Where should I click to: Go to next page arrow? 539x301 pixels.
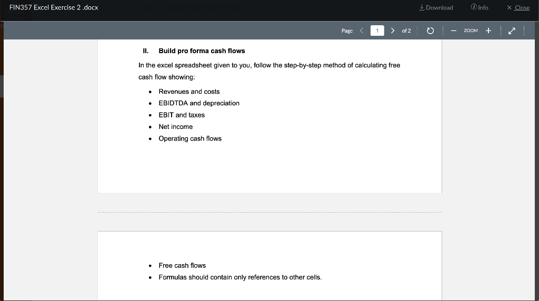click(x=393, y=31)
